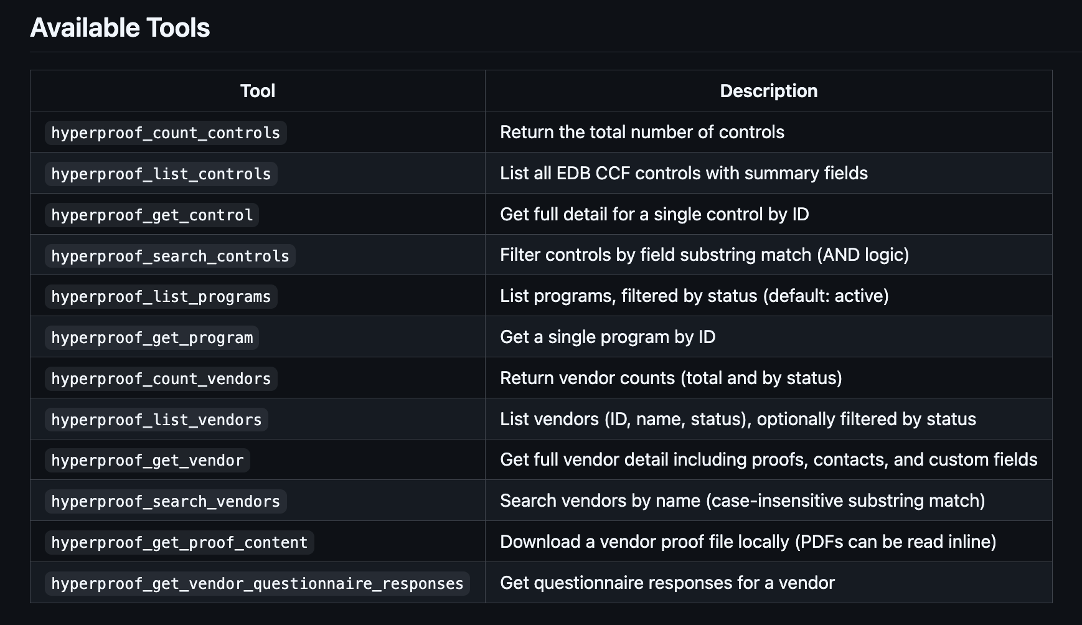This screenshot has height=625, width=1082.
Task: Click 'Get questionnaire responses for a vendor' text
Action: click(x=667, y=583)
